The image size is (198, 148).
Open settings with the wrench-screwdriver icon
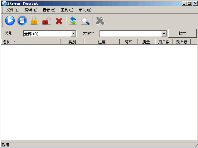pos(100,21)
